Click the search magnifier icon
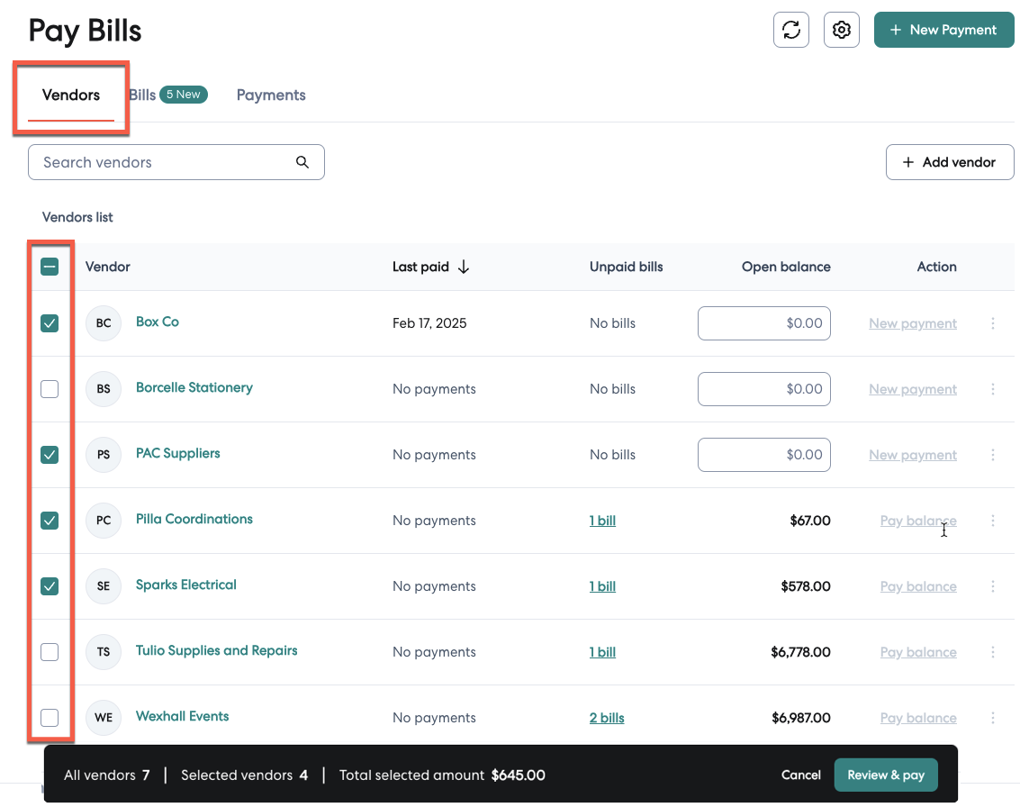The height and width of the screenshot is (807, 1020). click(302, 162)
